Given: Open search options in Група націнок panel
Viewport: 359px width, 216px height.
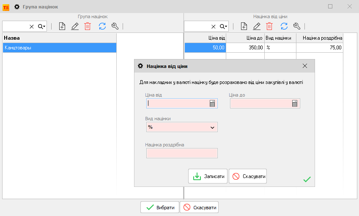Looking at the screenshot, I should point(42,27).
